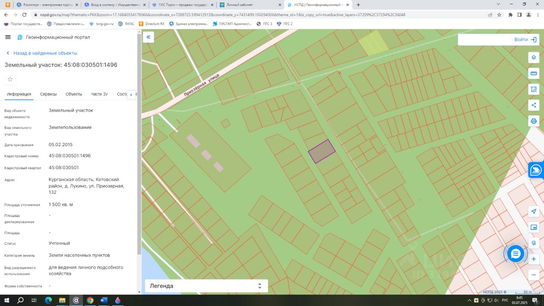This screenshot has height=306, width=544.
Task: Open the Портал государственных bookmark
Action: [23, 24]
